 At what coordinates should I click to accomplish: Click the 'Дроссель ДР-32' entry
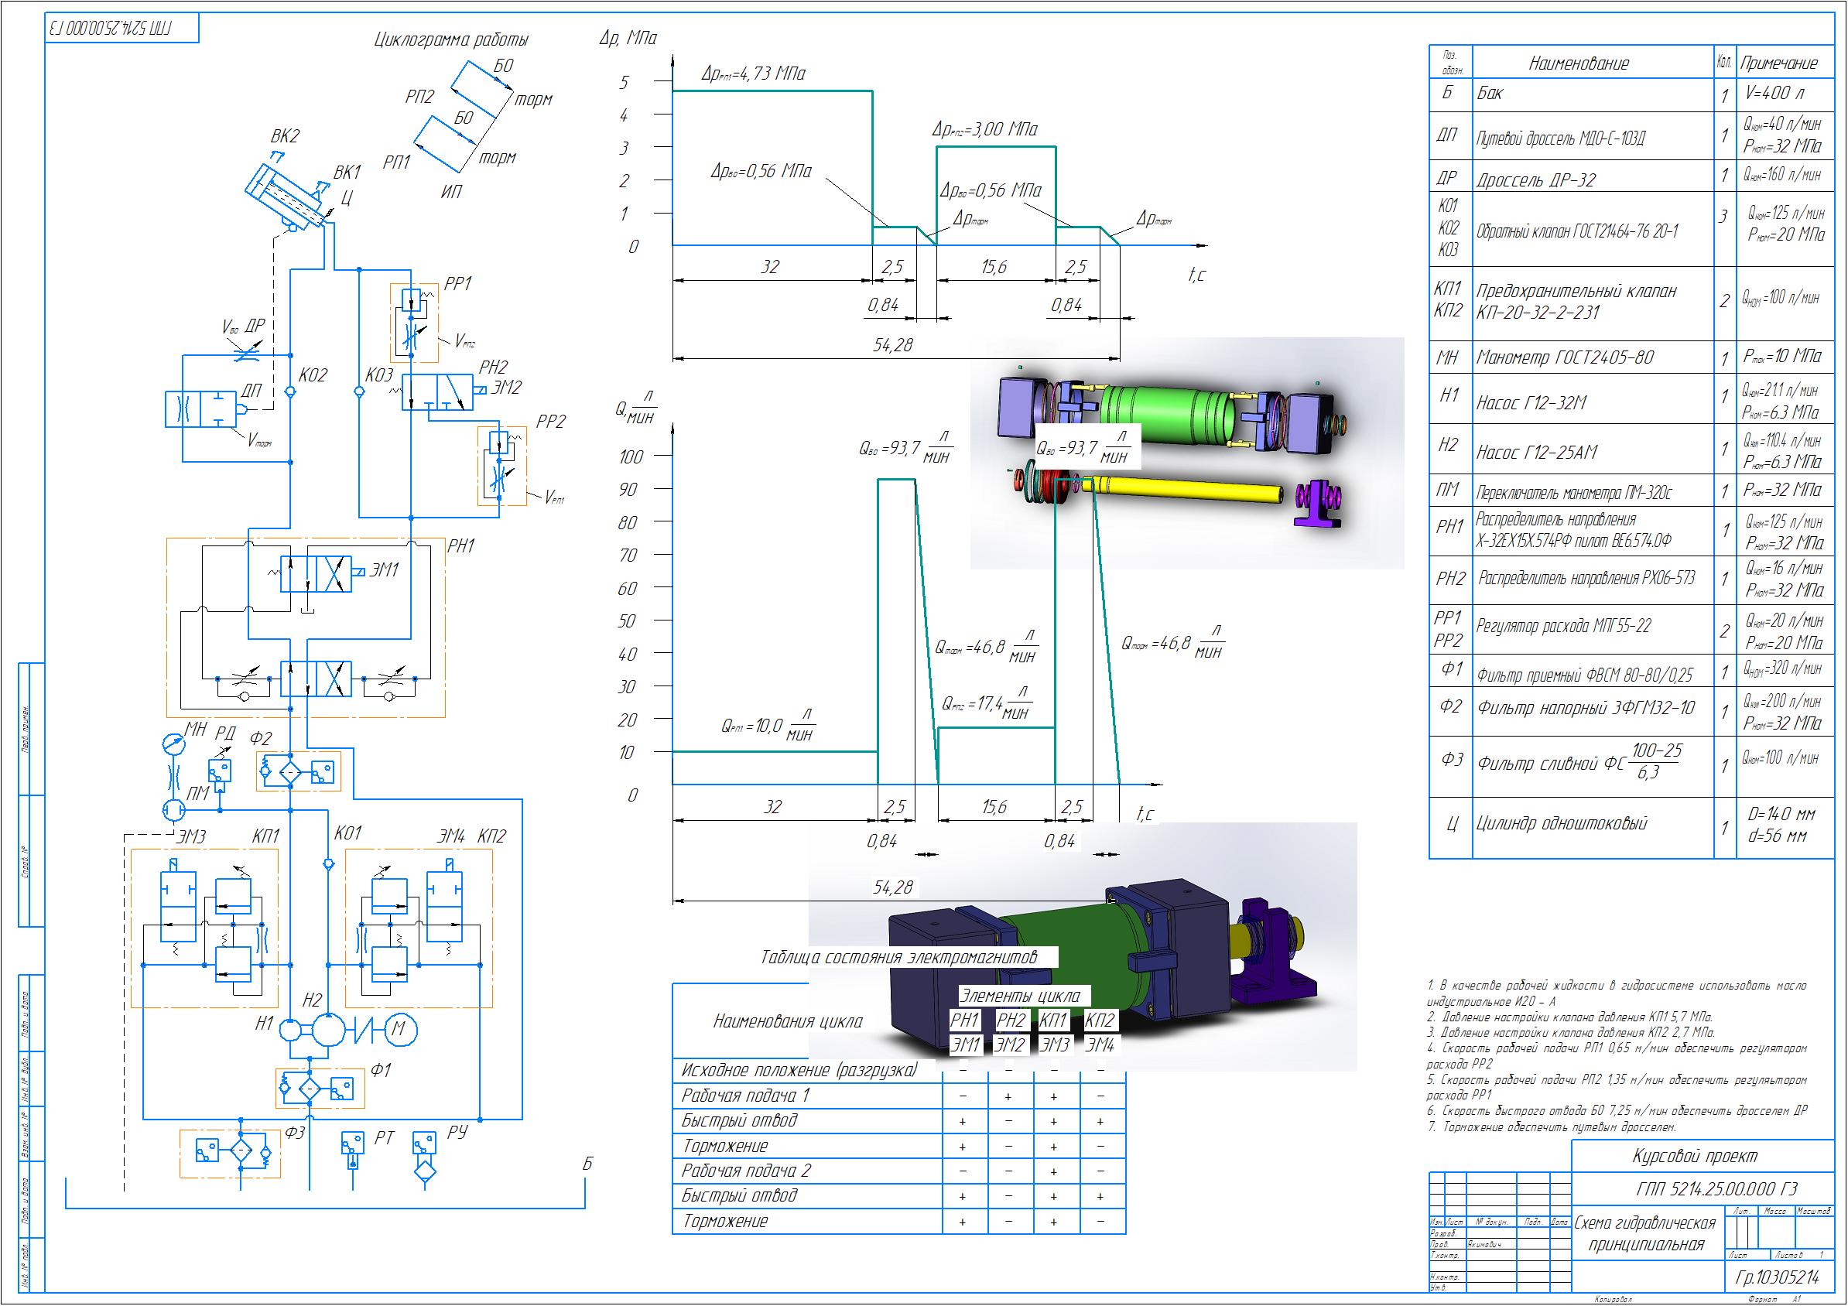tap(1535, 179)
